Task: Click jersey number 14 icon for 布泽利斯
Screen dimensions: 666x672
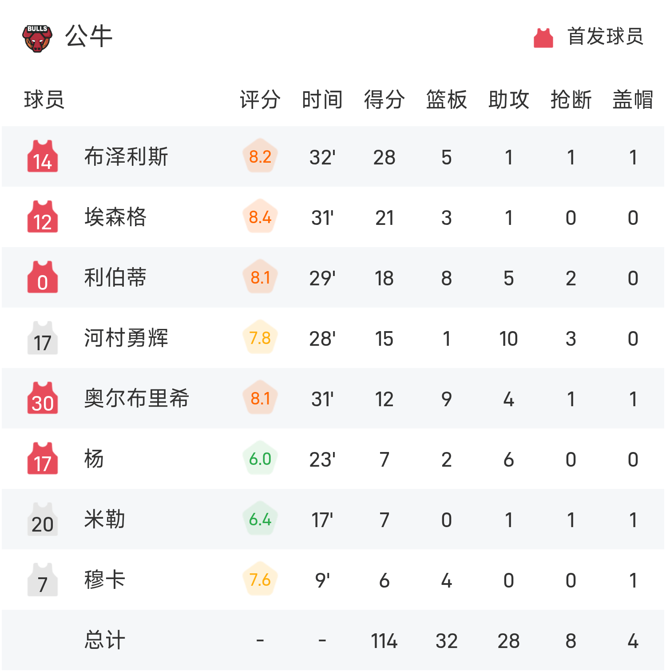Action: coord(43,156)
